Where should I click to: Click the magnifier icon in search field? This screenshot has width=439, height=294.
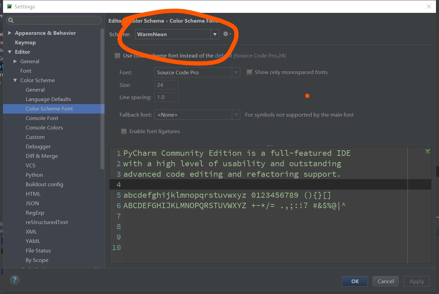(11, 20)
